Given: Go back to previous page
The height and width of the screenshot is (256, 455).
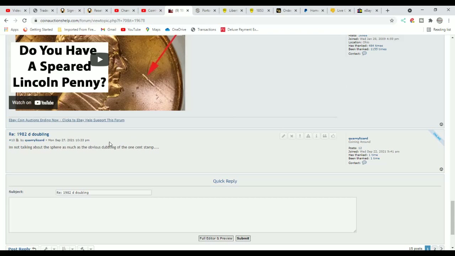Looking at the screenshot, I should click(6, 21).
